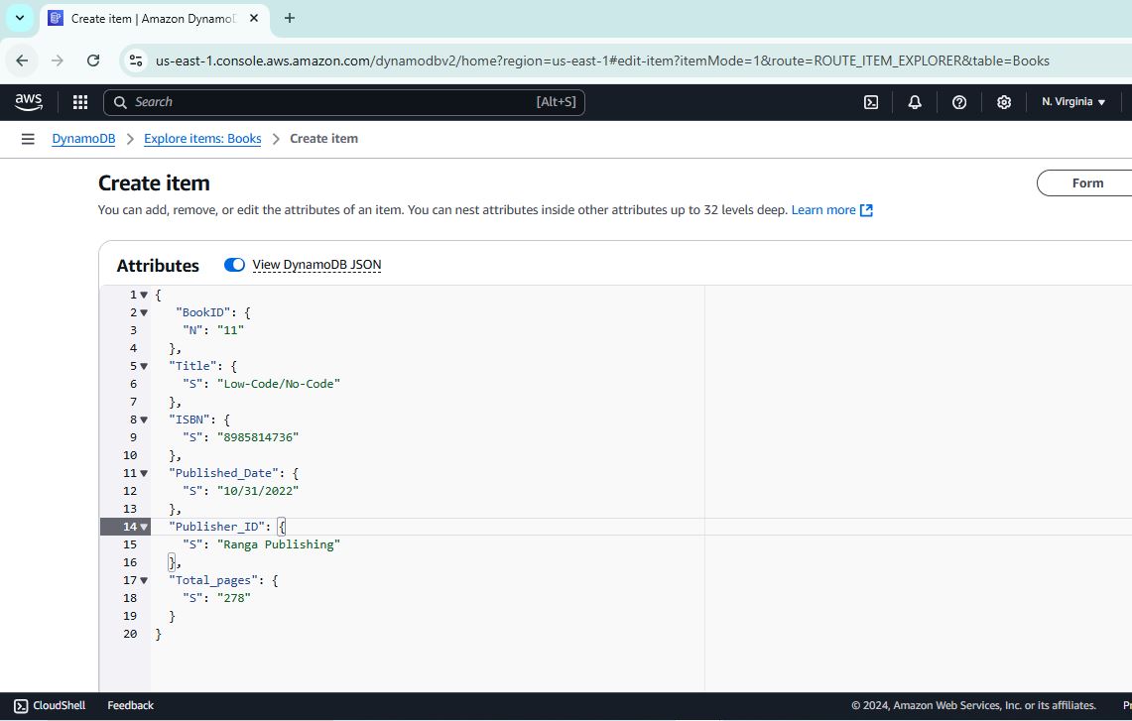Open the N. Virginia region dropdown

[x=1073, y=102]
